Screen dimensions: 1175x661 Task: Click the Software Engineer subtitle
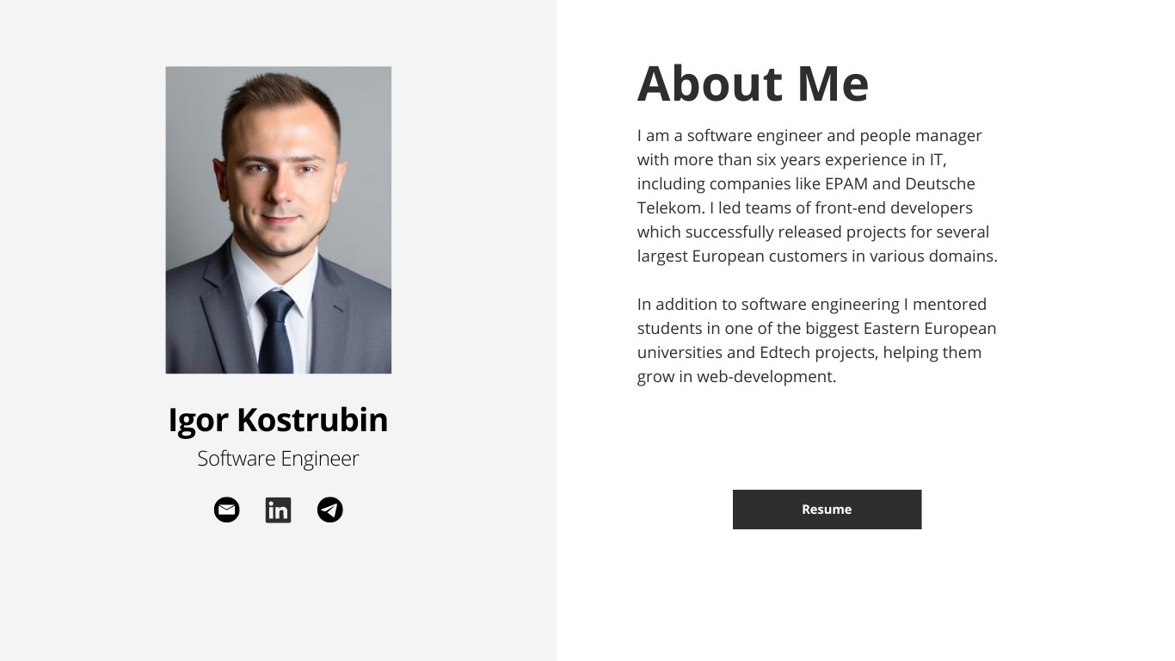pos(278,458)
